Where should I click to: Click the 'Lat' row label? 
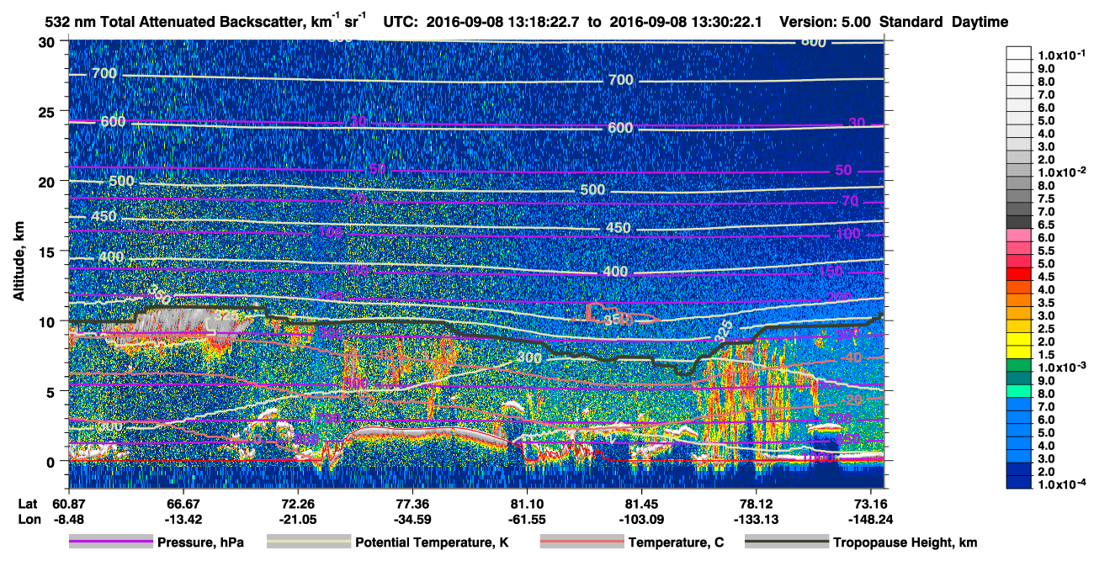point(28,504)
